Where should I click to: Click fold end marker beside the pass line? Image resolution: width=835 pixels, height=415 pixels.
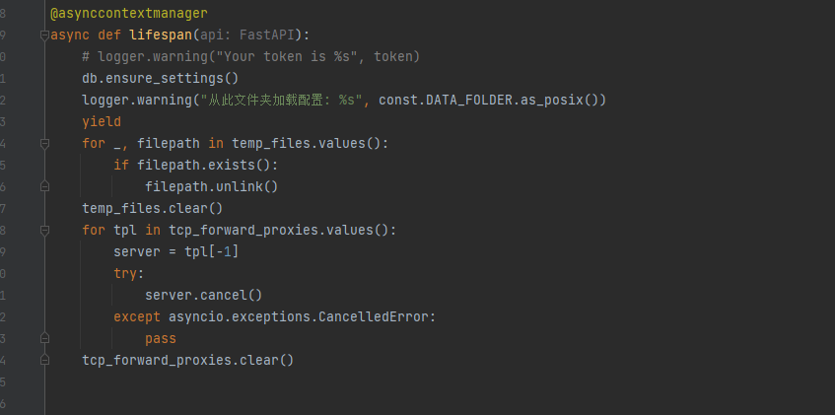click(44, 338)
